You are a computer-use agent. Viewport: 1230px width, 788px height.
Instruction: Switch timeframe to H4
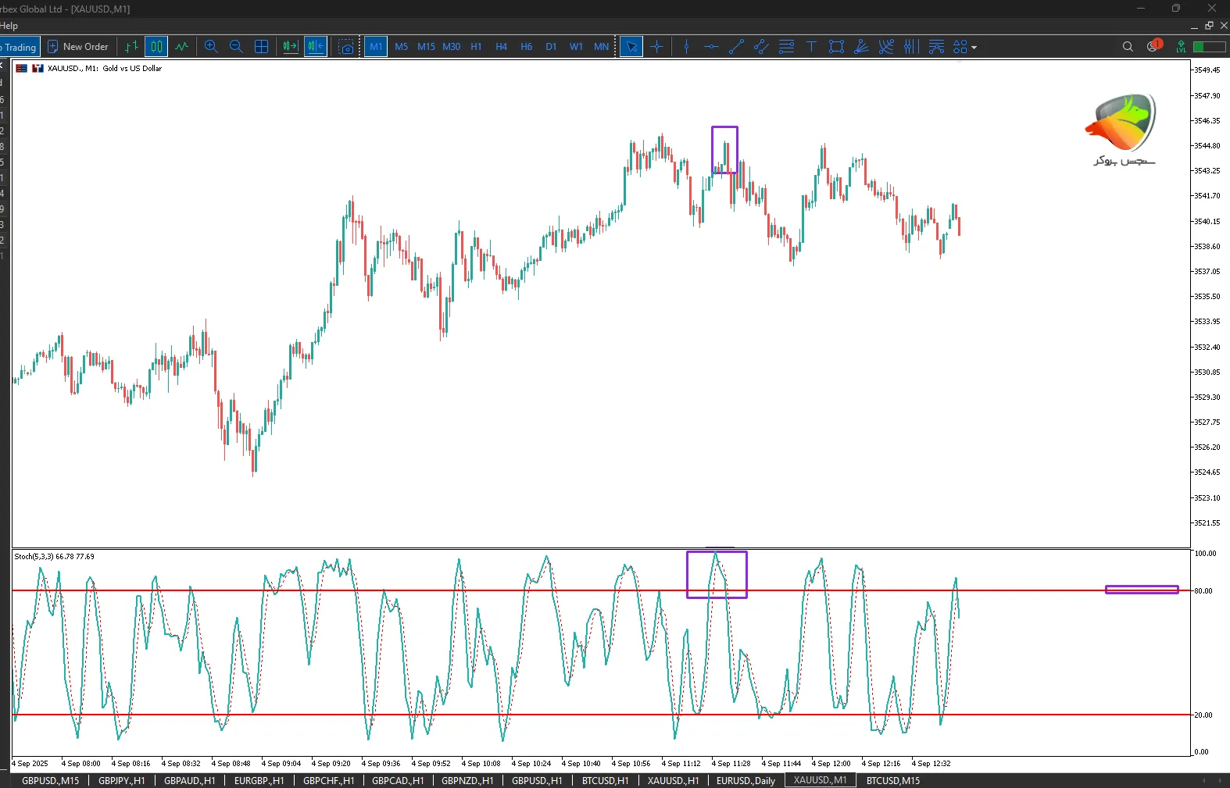[x=501, y=47]
